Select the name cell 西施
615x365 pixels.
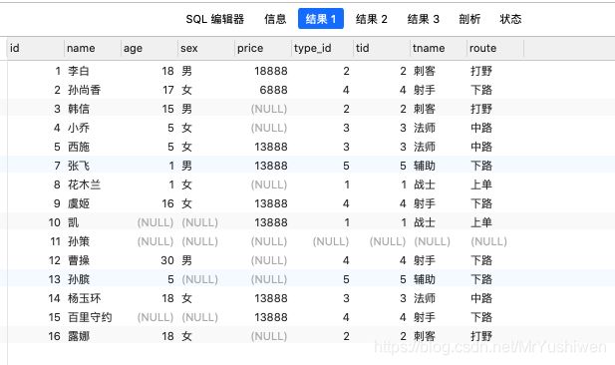(79, 147)
